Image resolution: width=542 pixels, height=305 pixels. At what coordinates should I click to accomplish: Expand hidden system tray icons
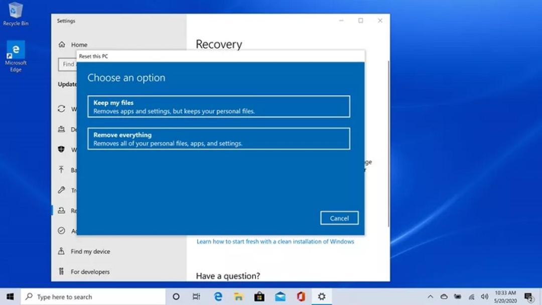click(431, 296)
